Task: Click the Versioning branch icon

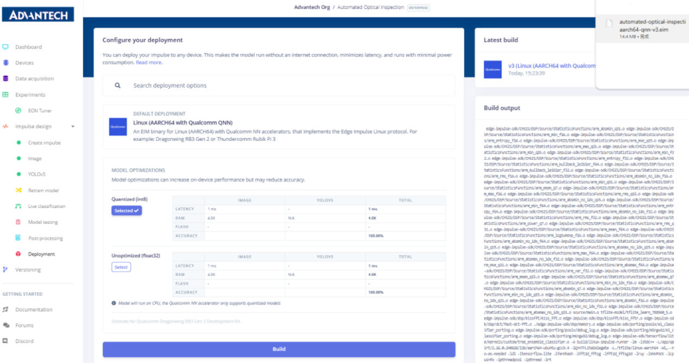Action: [5, 270]
